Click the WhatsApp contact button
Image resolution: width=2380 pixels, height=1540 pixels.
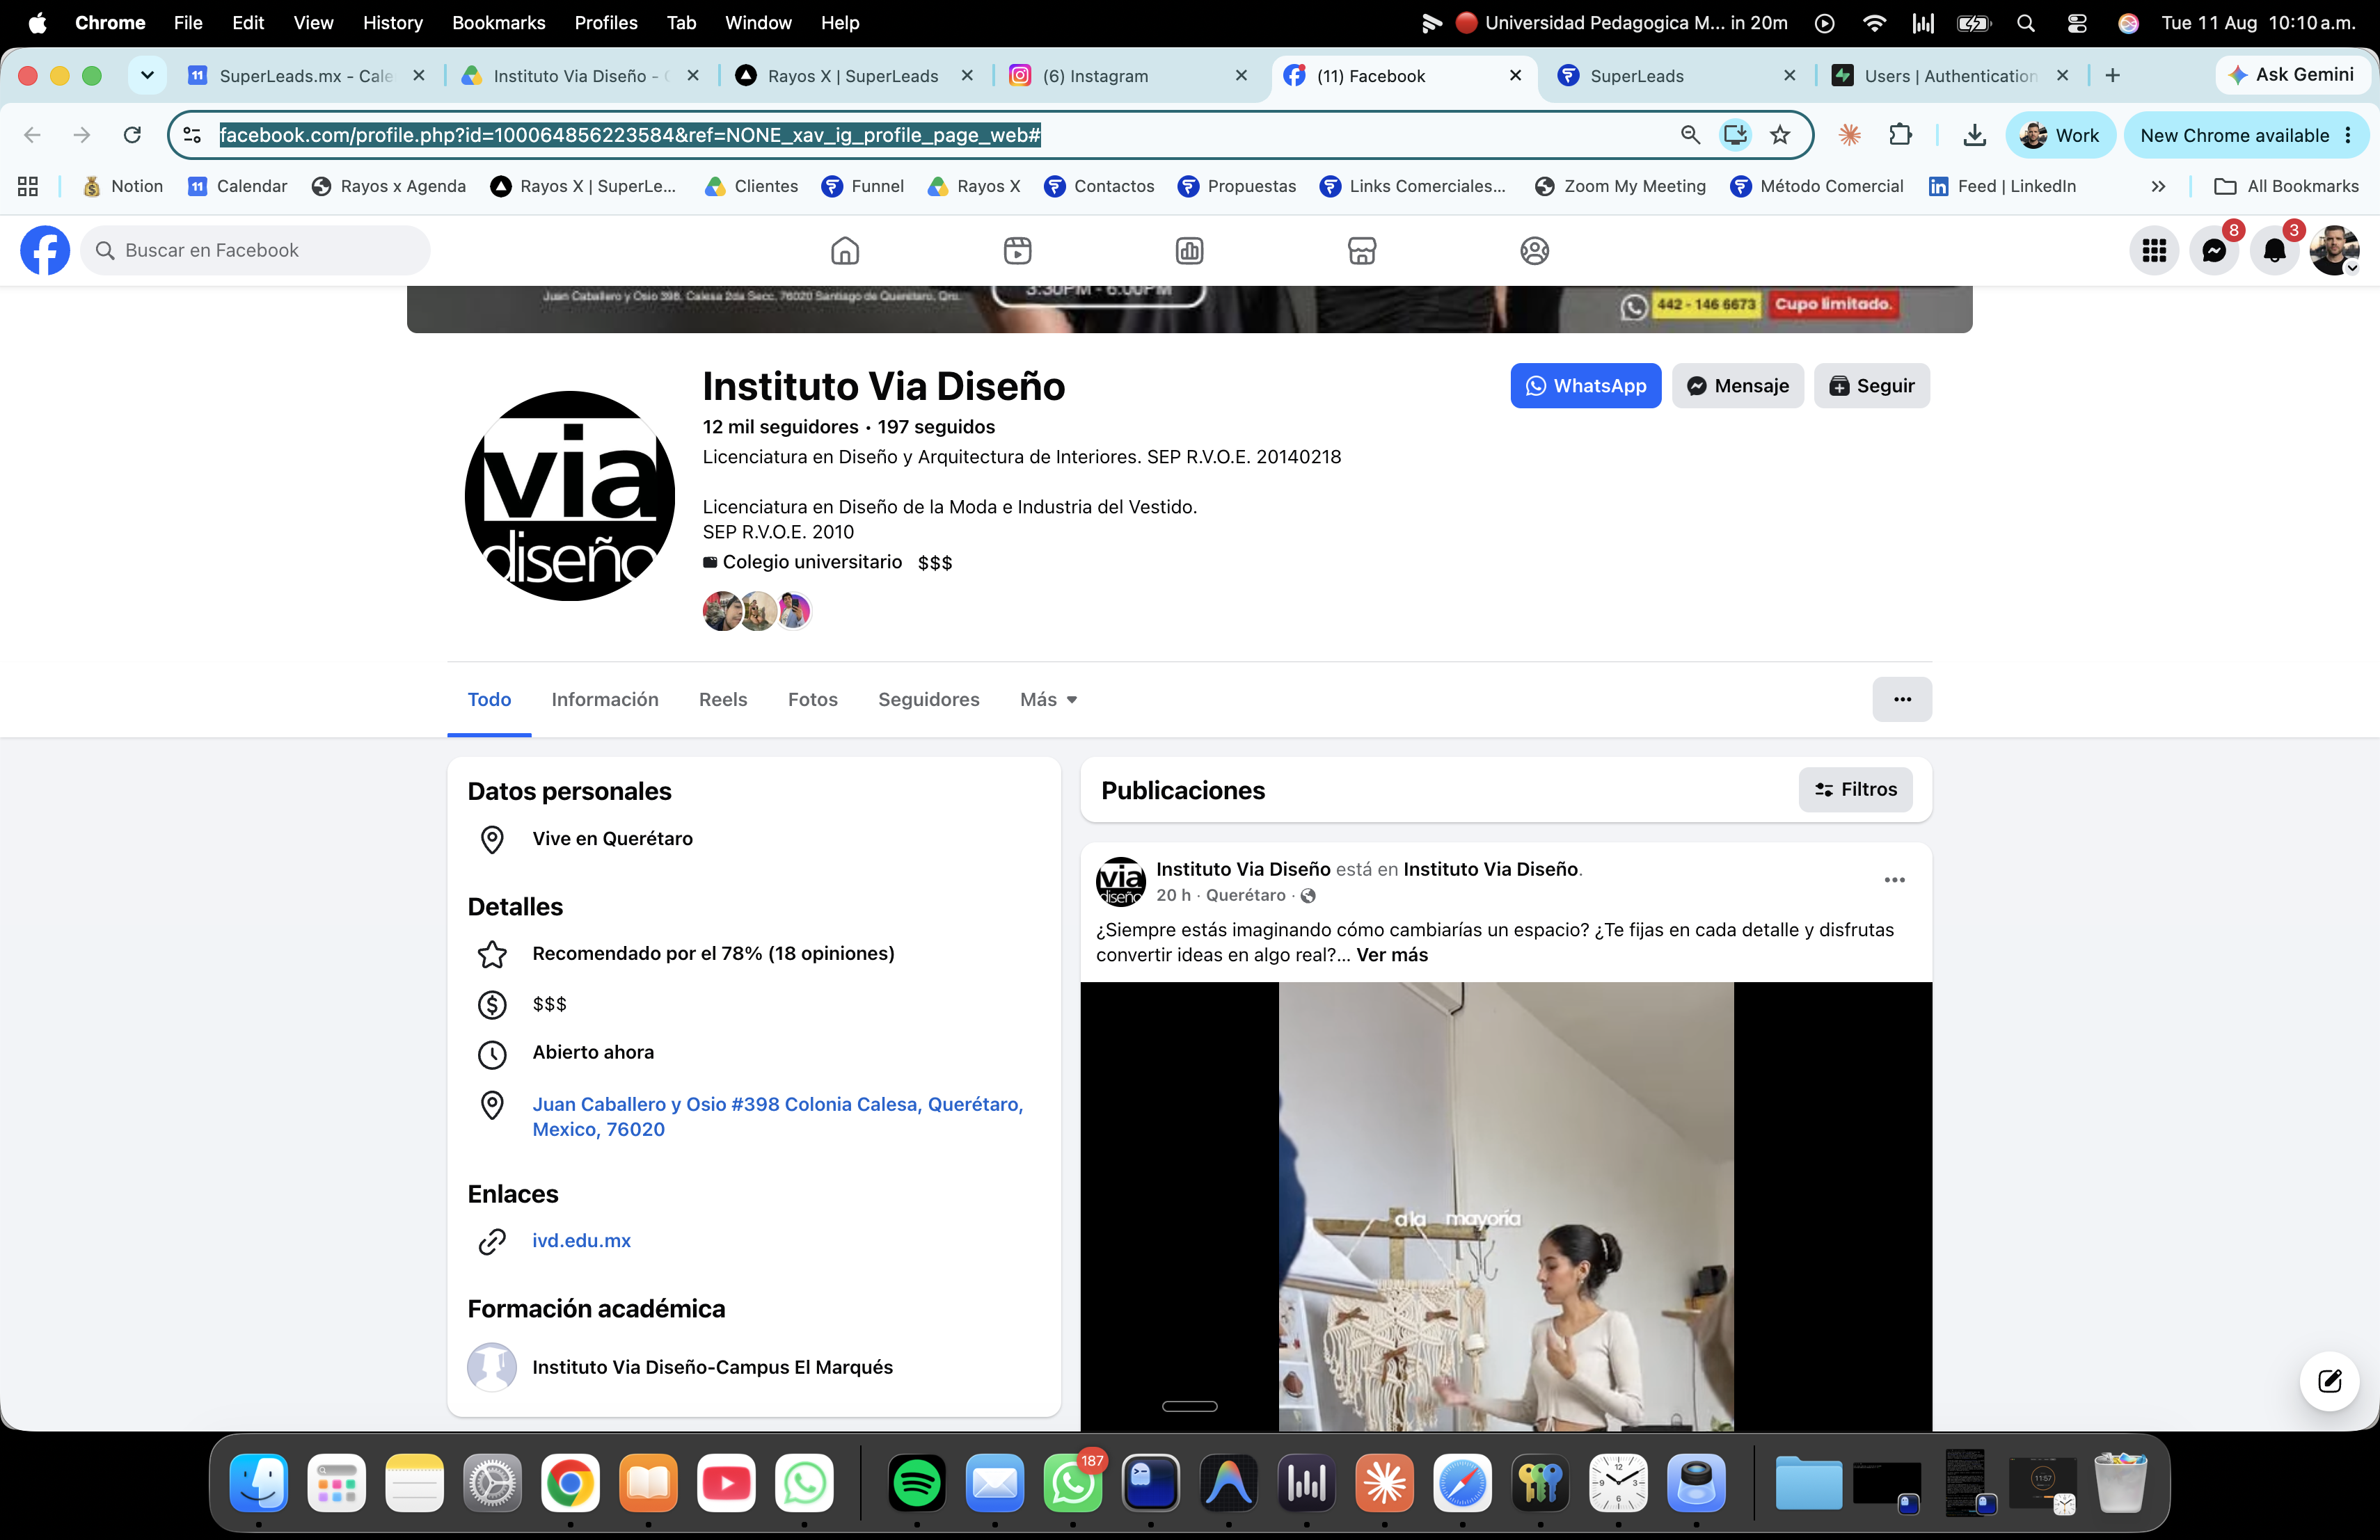pos(1585,386)
